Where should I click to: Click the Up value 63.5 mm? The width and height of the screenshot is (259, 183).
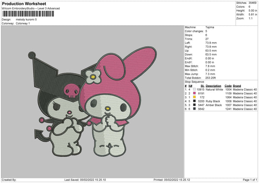click(211, 50)
